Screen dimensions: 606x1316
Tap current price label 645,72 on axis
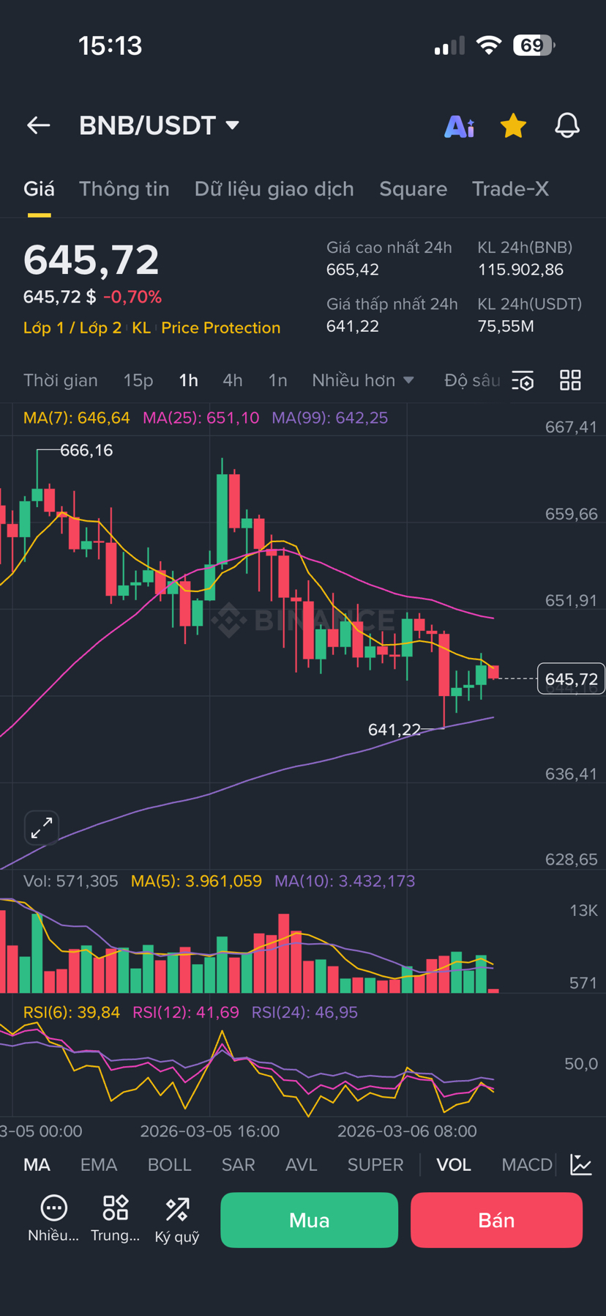(571, 679)
